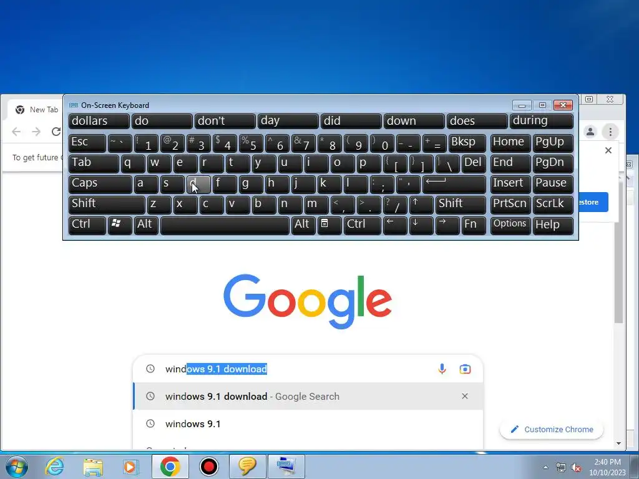Viewport: 639px width, 479px height.
Task: Click the Tab key on keyboard
Action: pyautogui.click(x=94, y=163)
